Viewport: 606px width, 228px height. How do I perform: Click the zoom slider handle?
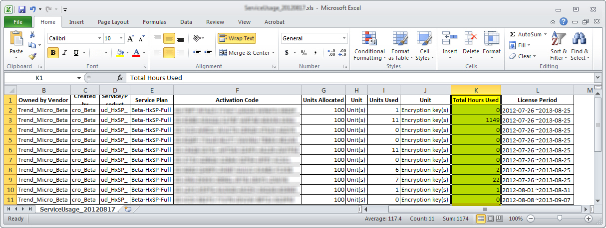pos(560,219)
